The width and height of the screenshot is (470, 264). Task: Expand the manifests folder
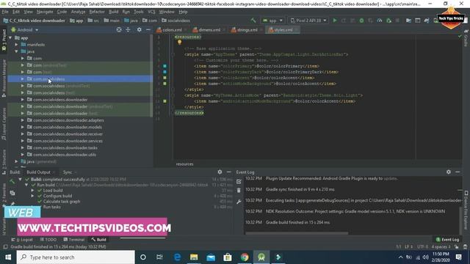pos(16,45)
